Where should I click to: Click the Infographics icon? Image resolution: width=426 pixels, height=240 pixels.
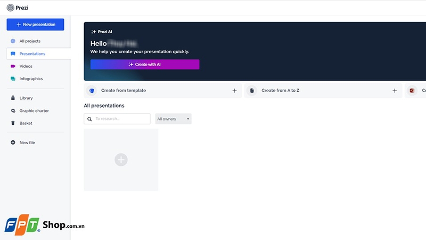click(13, 78)
